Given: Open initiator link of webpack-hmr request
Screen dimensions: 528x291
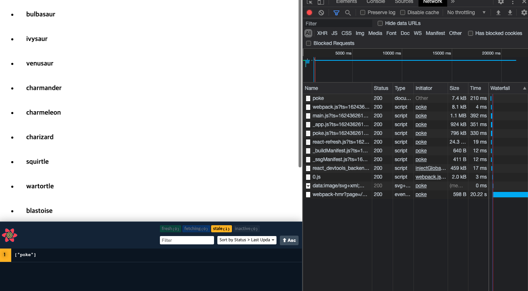Looking at the screenshot, I should pyautogui.click(x=421, y=194).
